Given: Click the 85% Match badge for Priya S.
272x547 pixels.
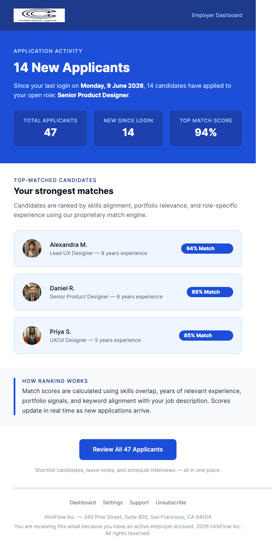Looking at the screenshot, I should click(206, 336).
